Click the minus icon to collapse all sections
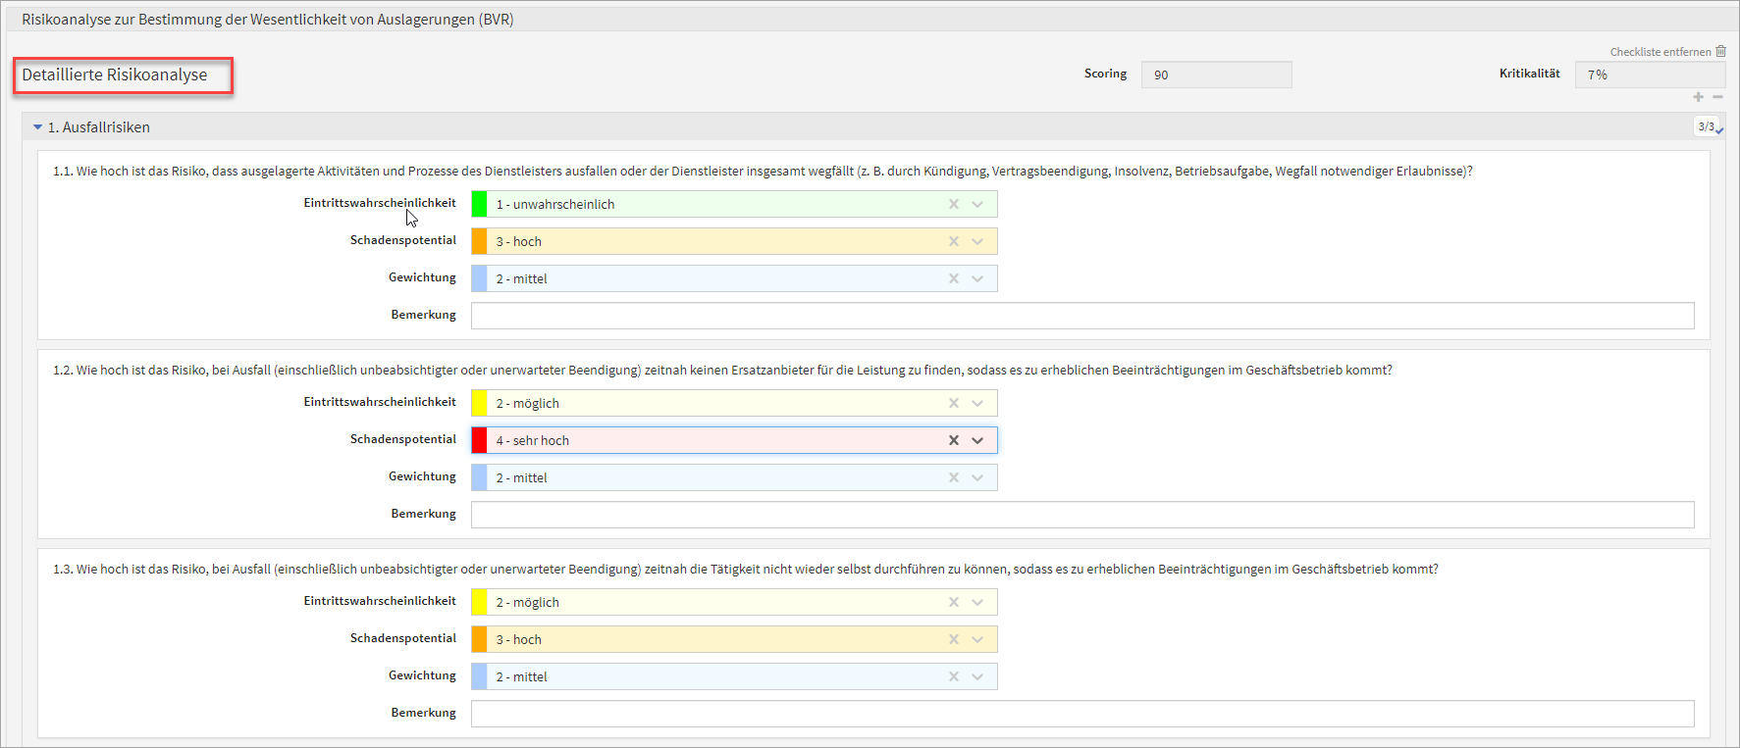The width and height of the screenshot is (1740, 748). coord(1717,97)
